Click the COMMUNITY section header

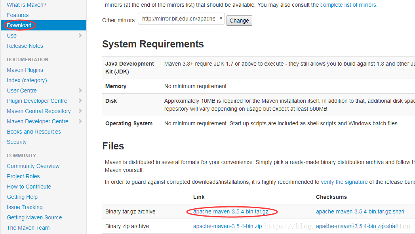pyautogui.click(x=21, y=156)
